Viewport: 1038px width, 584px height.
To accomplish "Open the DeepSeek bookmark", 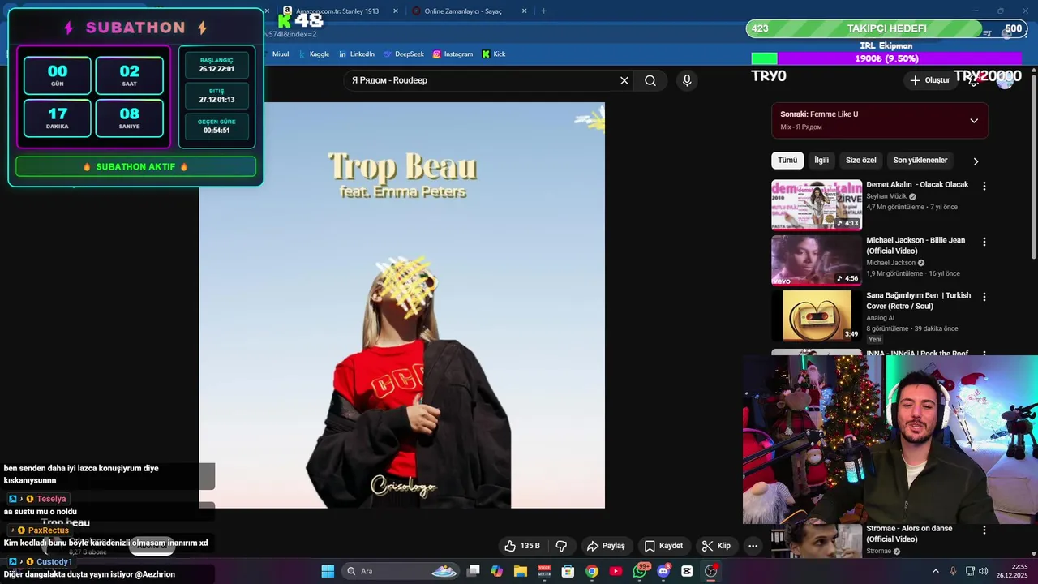I will coord(403,54).
